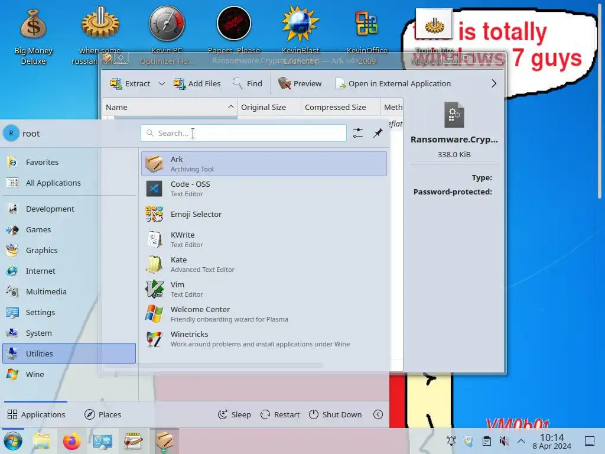Click Preview in Ark toolbar
Image resolution: width=605 pixels, height=454 pixels.
click(x=300, y=83)
